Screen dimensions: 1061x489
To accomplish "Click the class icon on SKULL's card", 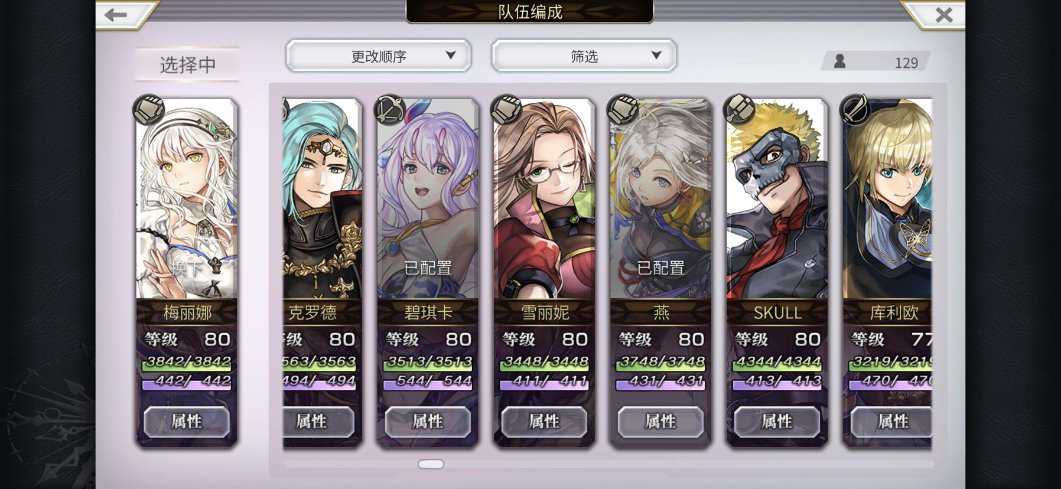I will point(739,110).
